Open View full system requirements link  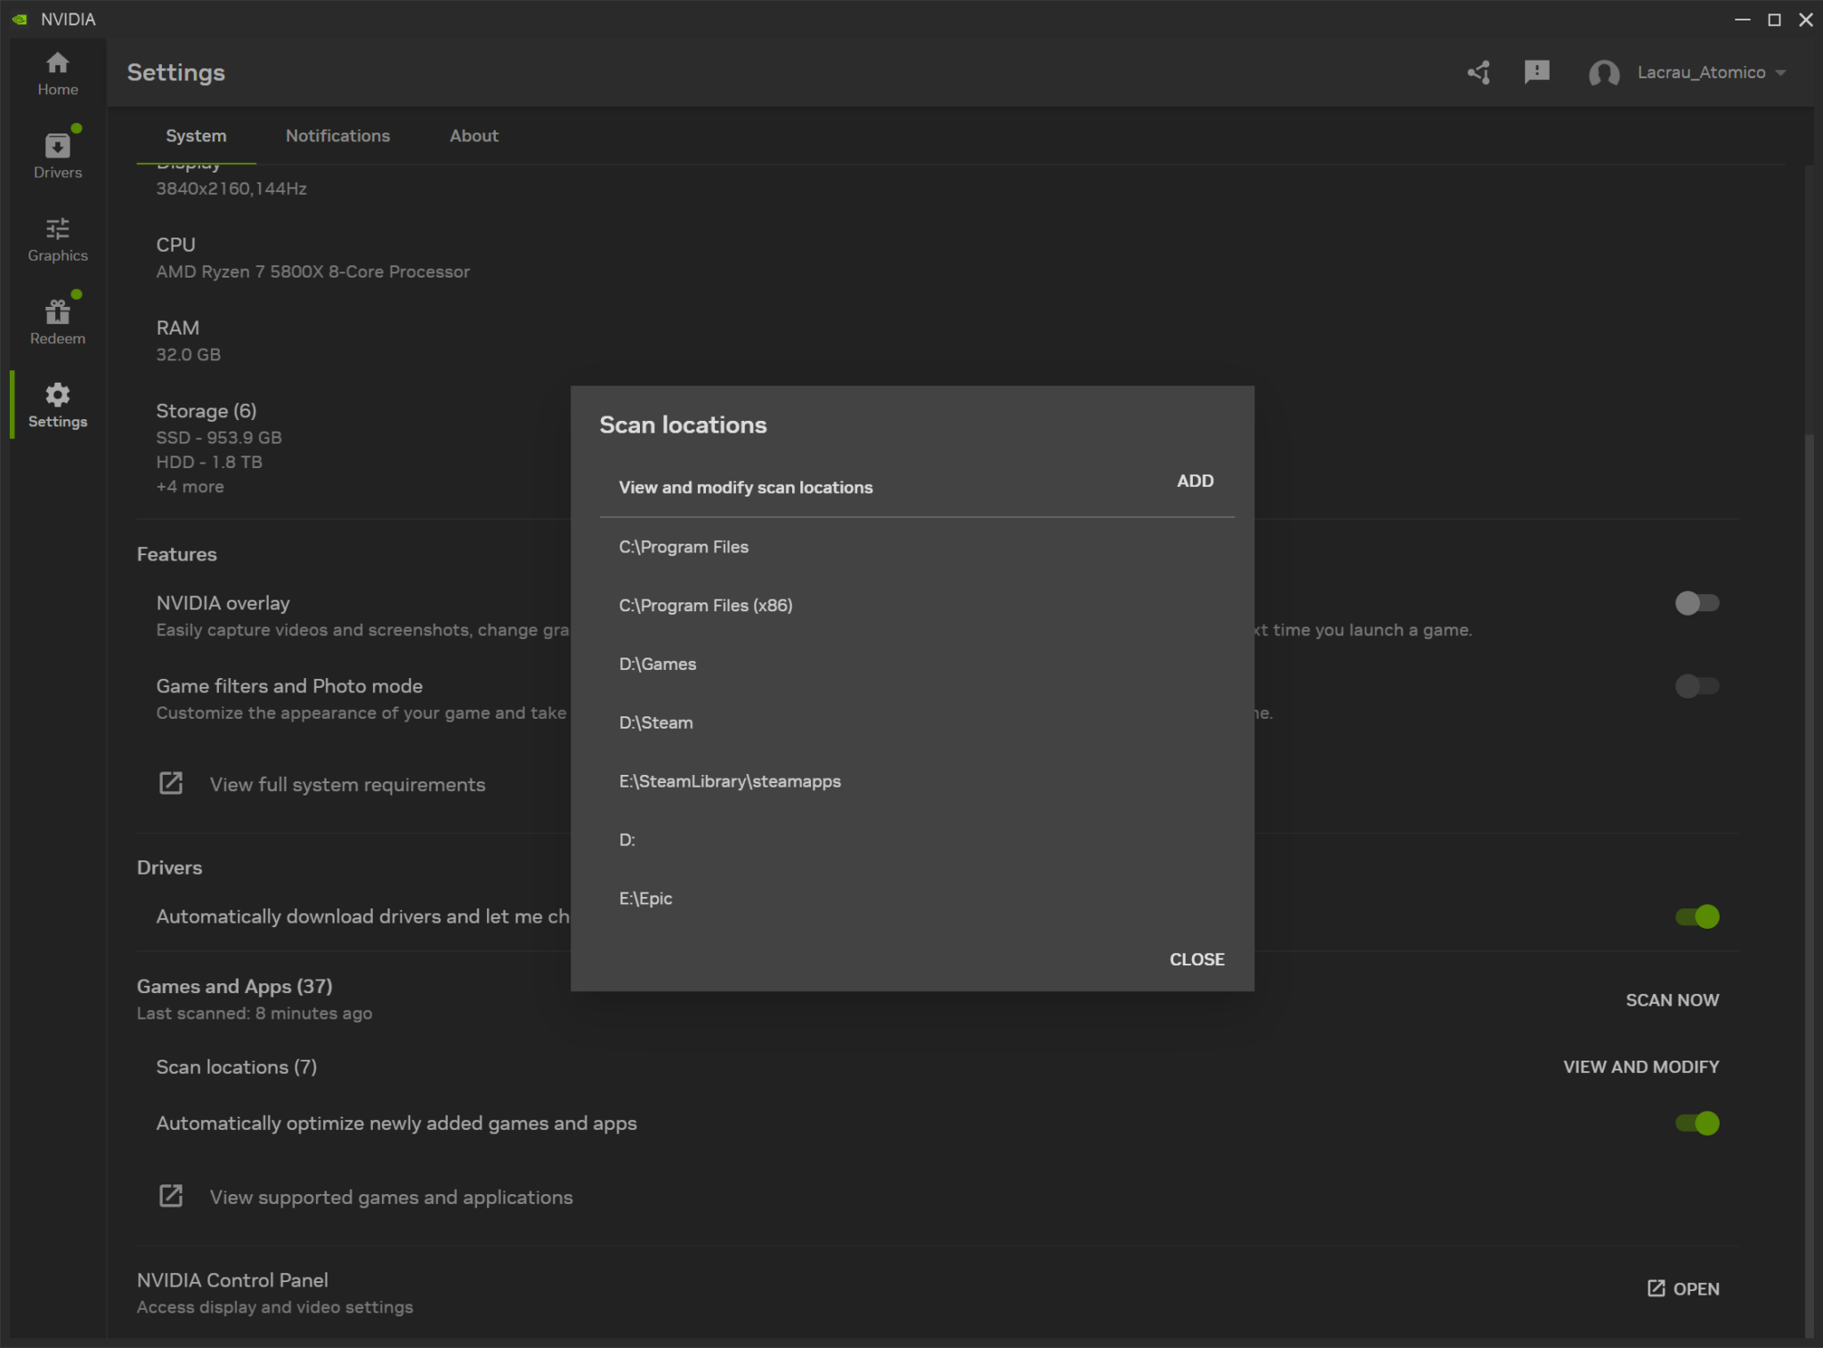[347, 785]
